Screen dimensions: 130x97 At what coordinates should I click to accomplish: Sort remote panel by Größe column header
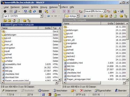point(108,24)
